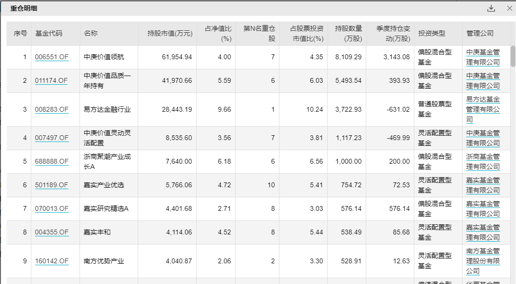516x284 pixels.
Task: Open 嘉实基金管理有限公司 link in row 7
Action: point(483,208)
